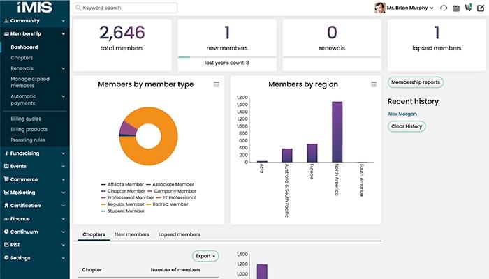Click the search magnifier icon

click(x=78, y=8)
